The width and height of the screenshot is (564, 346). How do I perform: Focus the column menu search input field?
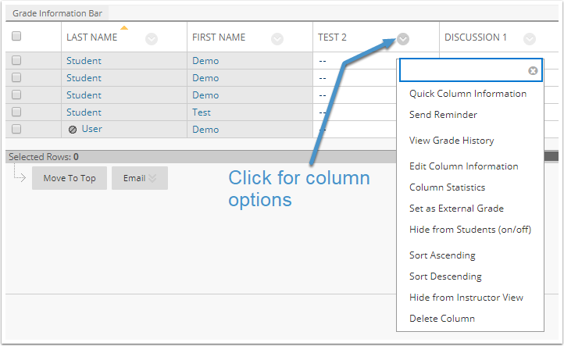[x=464, y=70]
